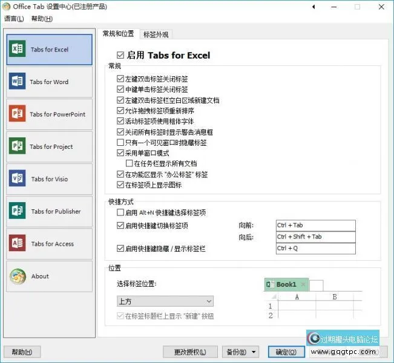The image size is (394, 363).
Task: Open Tabs for Project icon
Action: pos(18,146)
